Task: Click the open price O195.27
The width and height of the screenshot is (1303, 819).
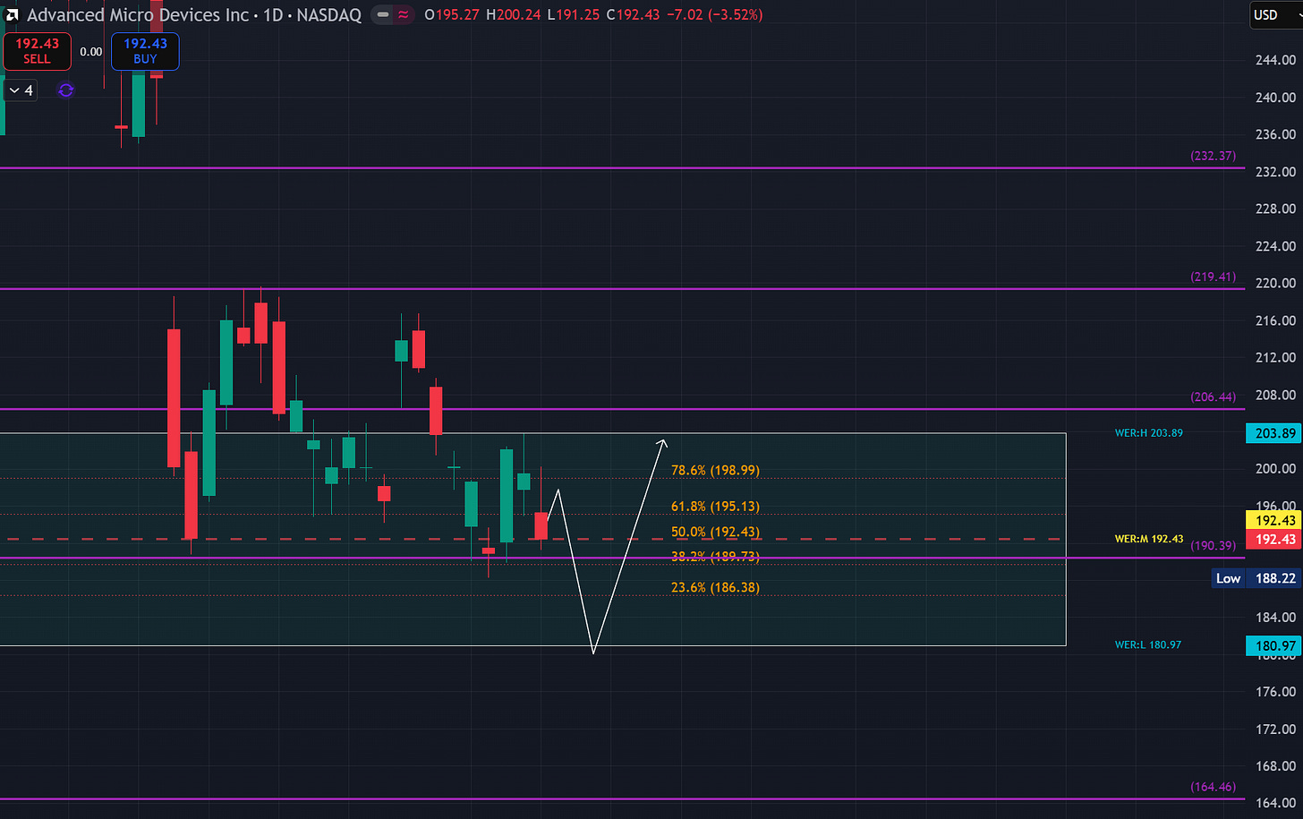Action: pos(453,14)
